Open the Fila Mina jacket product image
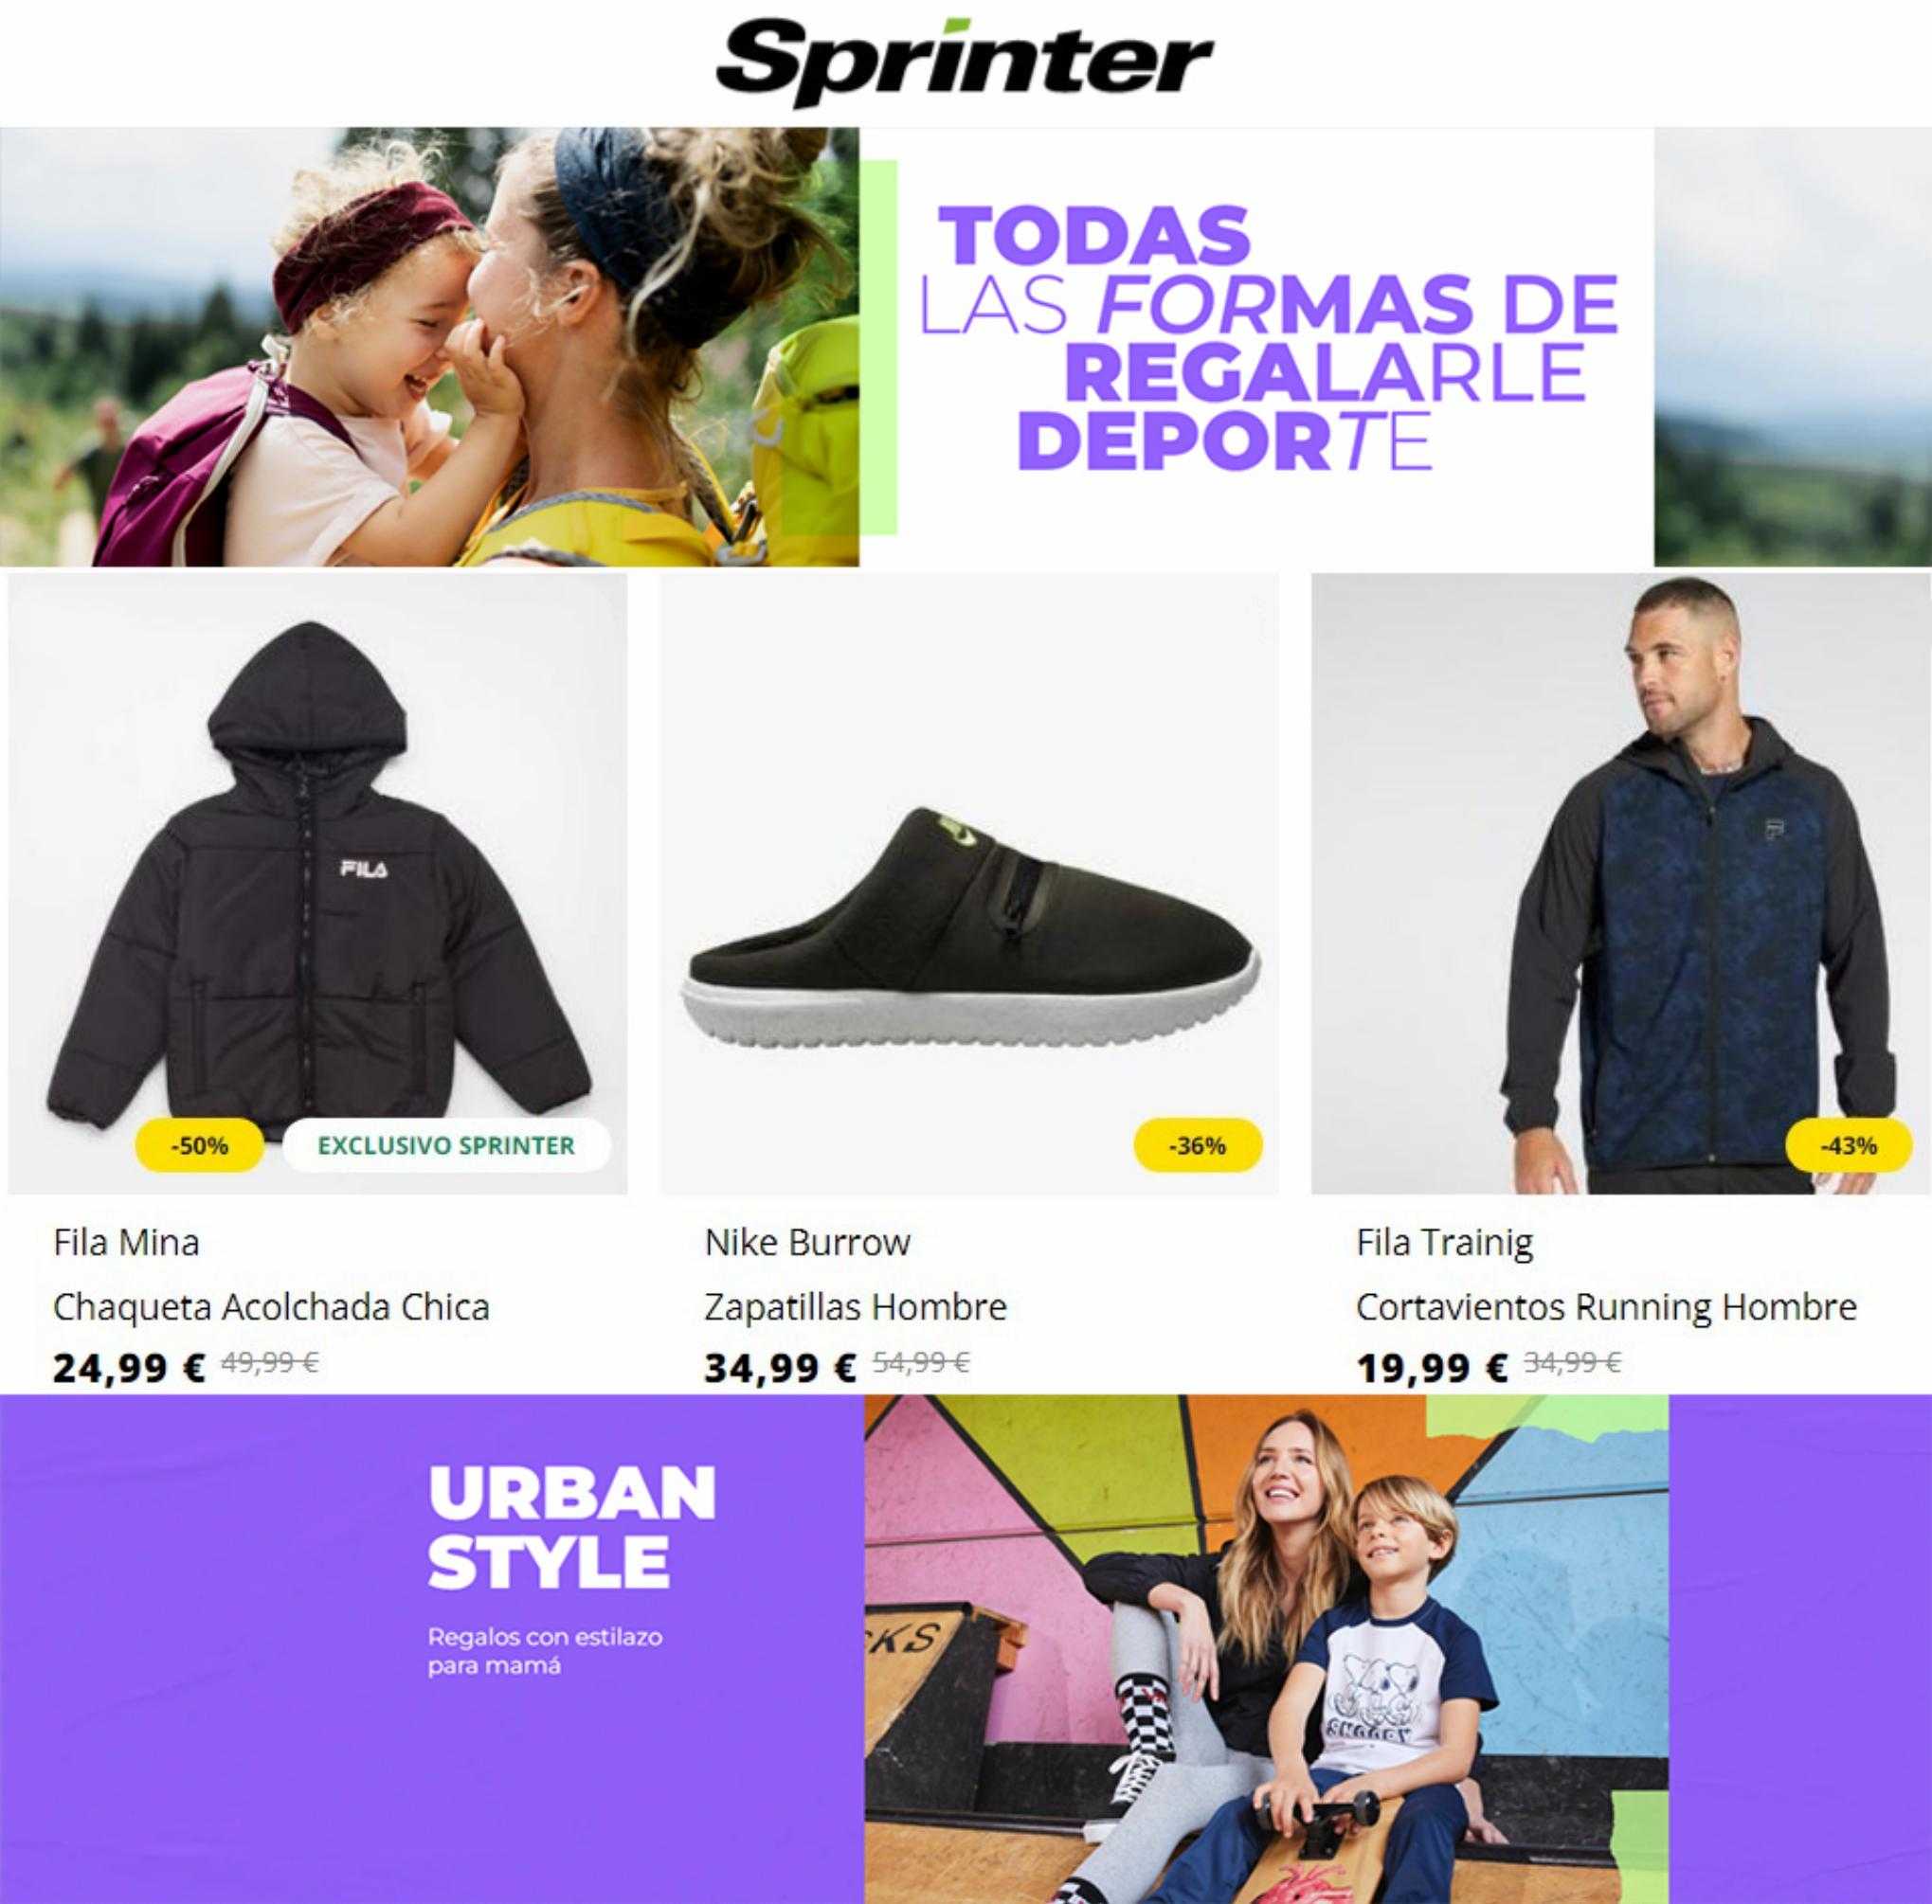 318,884
